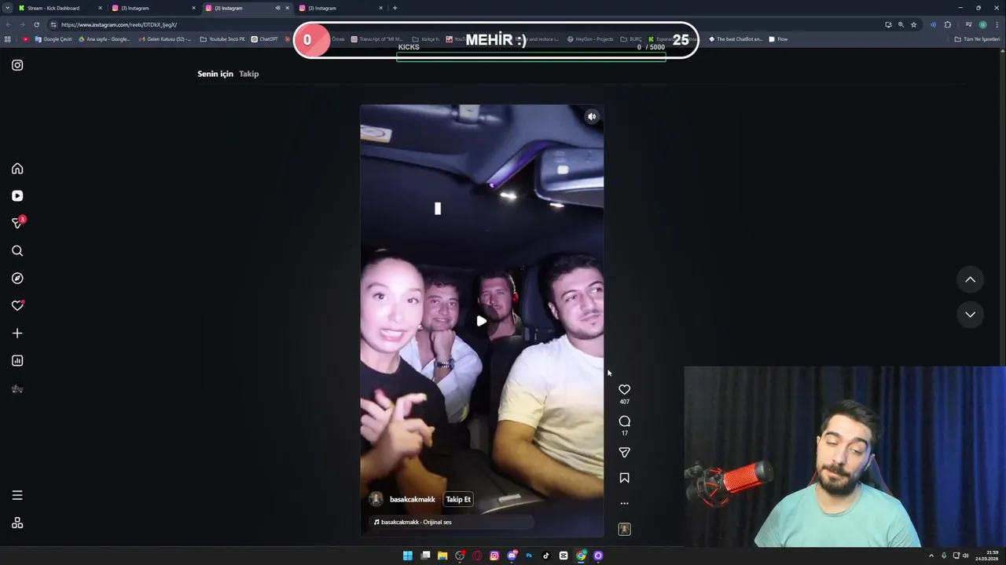The image size is (1006, 565).
Task: Open basakcakmakk profile link
Action: 412,500
